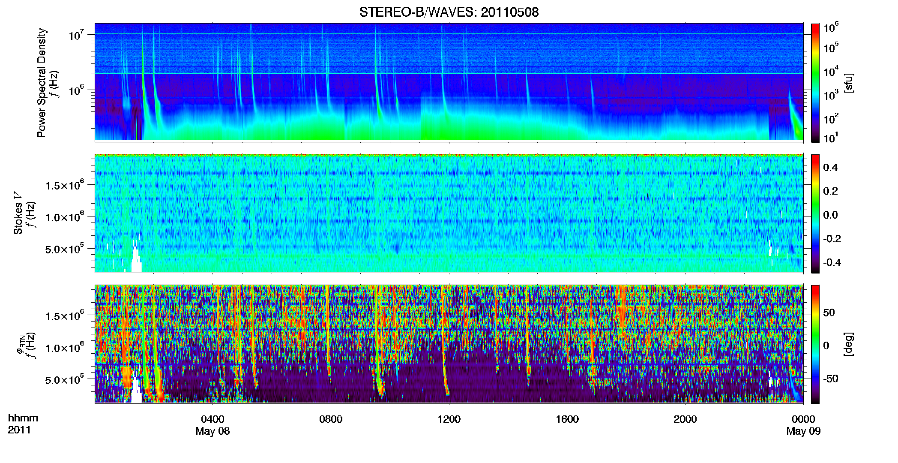Image resolution: width=898 pixels, height=463 pixels.
Task: Click the 2011 year label
Action: tap(19, 430)
